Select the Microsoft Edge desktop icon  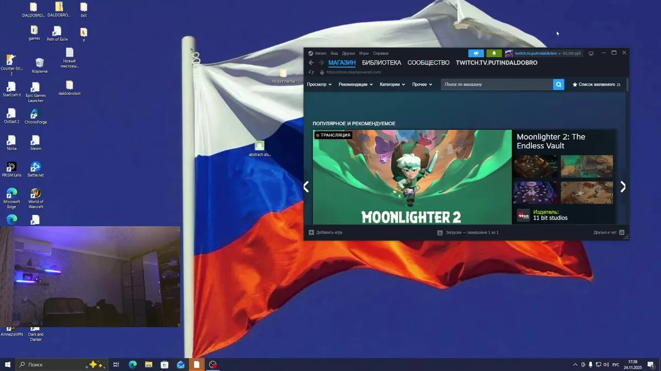point(11,199)
